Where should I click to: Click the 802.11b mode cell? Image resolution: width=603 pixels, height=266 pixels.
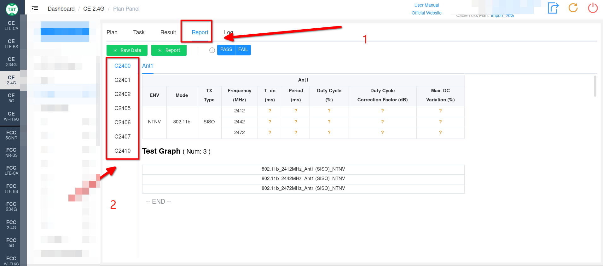pos(182,122)
